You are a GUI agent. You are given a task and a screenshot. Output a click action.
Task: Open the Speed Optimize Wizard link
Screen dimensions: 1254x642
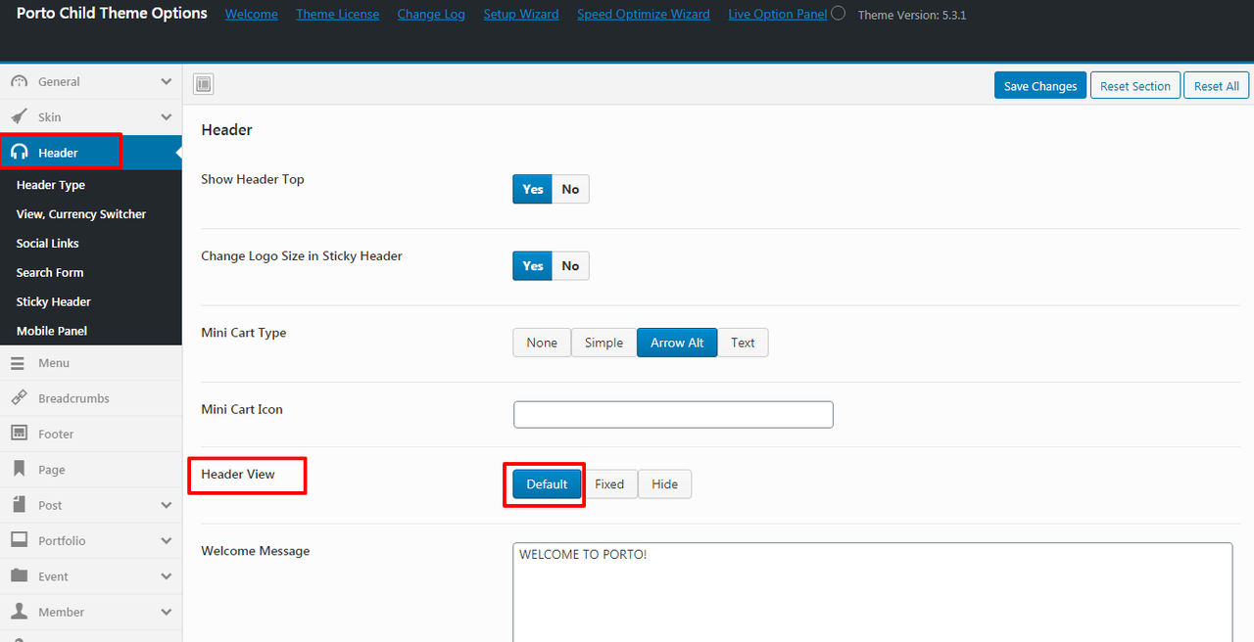(x=644, y=15)
